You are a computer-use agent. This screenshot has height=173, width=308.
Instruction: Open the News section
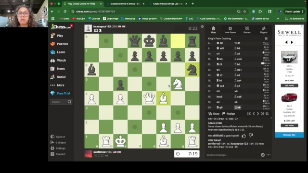pyautogui.click(x=58, y=69)
